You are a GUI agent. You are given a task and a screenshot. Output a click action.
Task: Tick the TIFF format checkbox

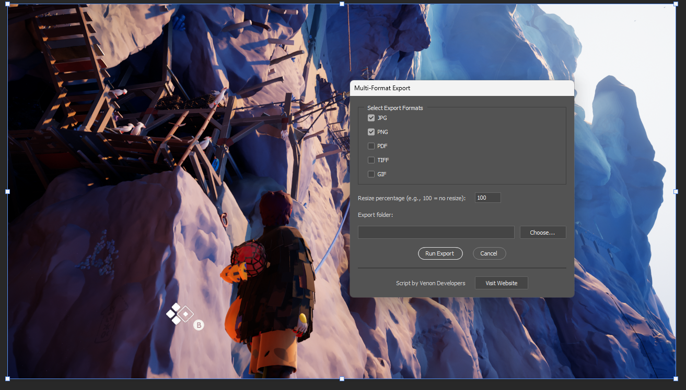tap(371, 160)
